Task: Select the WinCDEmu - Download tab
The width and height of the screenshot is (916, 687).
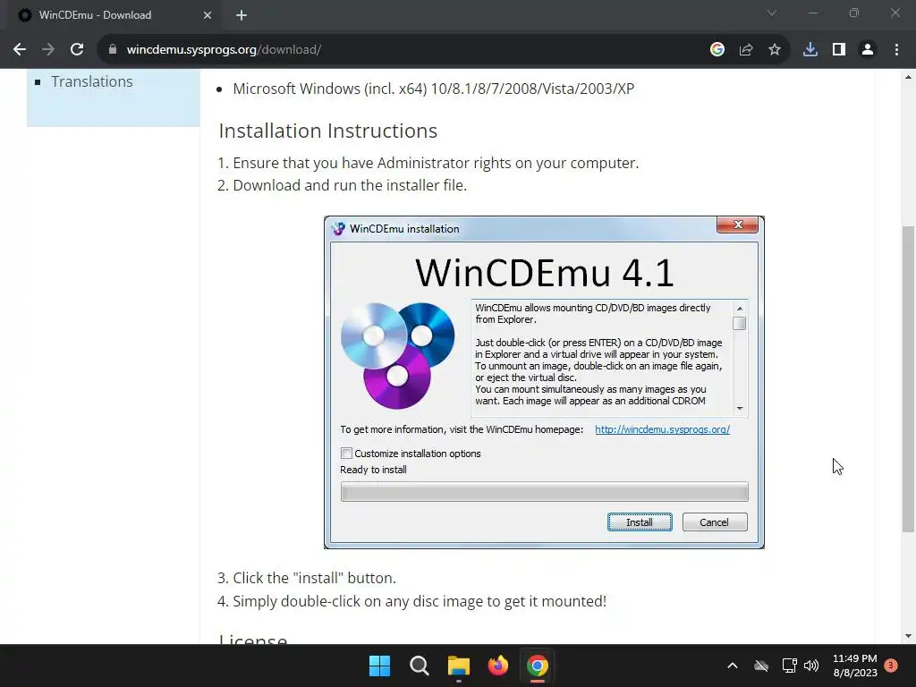Action: coord(114,15)
